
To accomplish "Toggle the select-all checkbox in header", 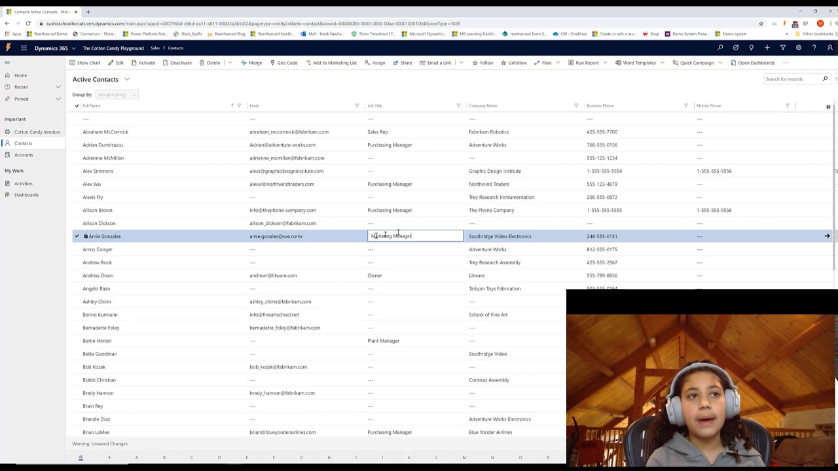I will 77,106.
